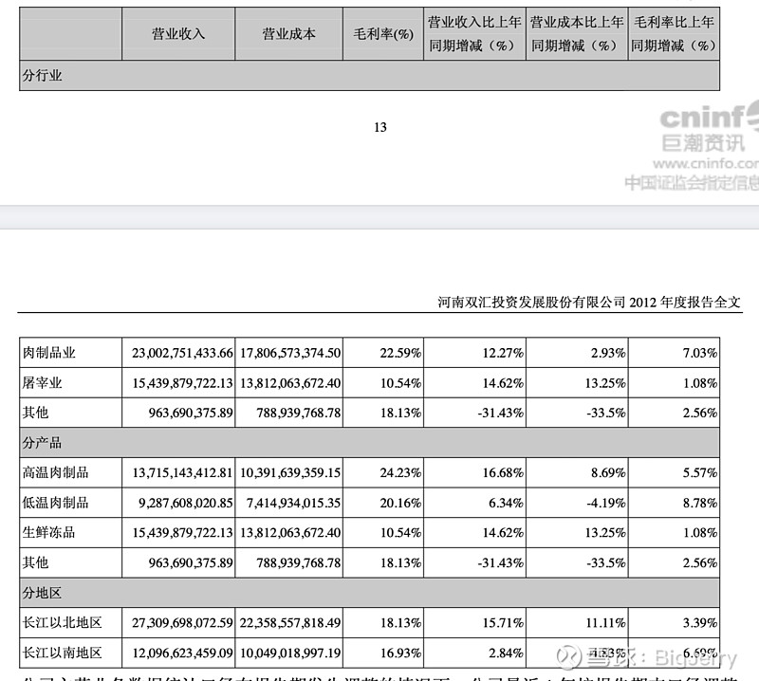Select 其他 label under 分行业
Image resolution: width=759 pixels, height=681 pixels.
(35, 413)
